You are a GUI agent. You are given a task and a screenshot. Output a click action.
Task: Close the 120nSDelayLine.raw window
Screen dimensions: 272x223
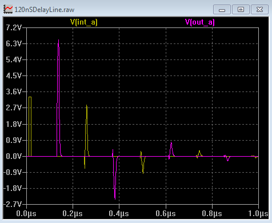pyautogui.click(x=259, y=10)
